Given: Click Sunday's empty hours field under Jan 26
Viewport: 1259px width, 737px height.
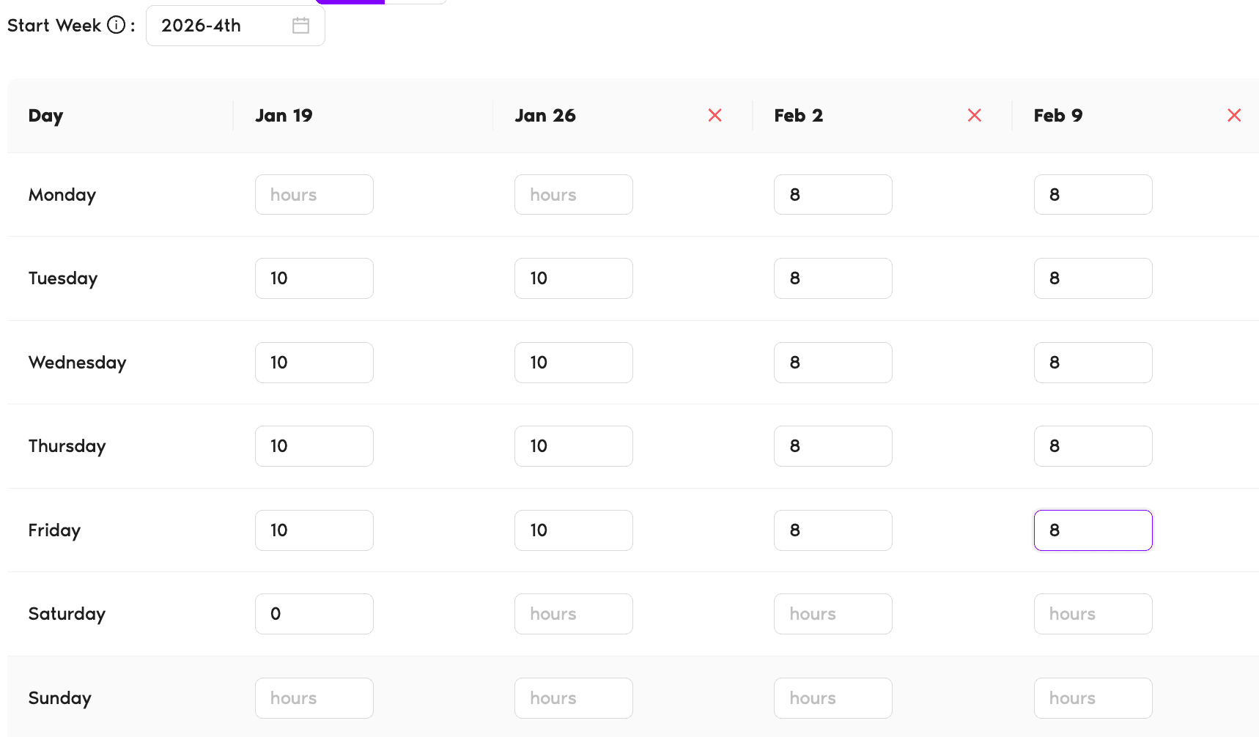Looking at the screenshot, I should 573,697.
